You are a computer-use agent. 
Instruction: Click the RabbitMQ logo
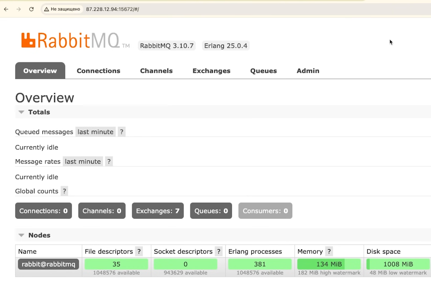(75, 40)
